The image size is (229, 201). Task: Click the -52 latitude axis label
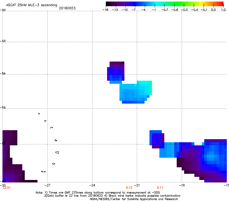click(x=3, y=41)
